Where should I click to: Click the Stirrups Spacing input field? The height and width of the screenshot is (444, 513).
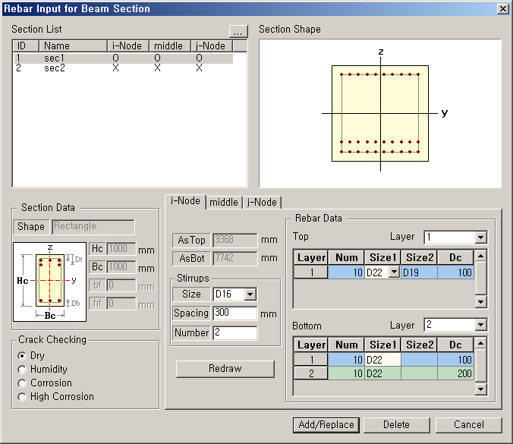234,313
